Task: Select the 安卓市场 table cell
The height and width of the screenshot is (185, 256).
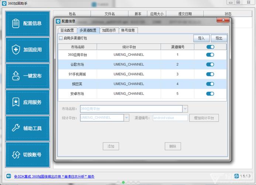Action: [x=77, y=94]
